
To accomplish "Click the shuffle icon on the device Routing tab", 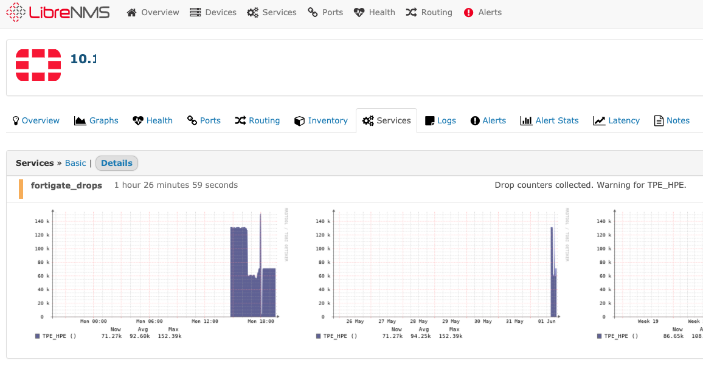I will pyautogui.click(x=240, y=120).
